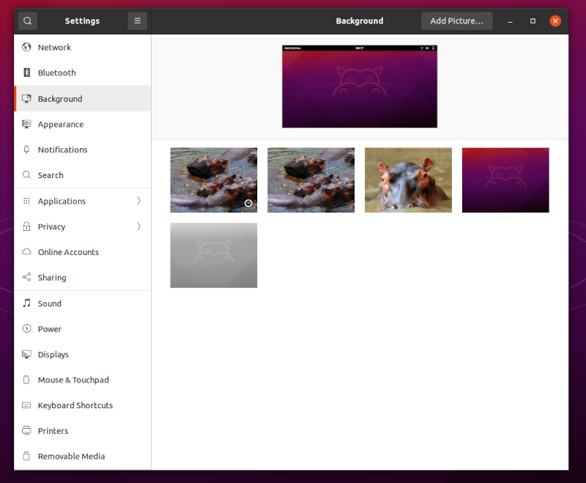
Task: Select the single hippo face wallpaper
Action: (x=408, y=180)
